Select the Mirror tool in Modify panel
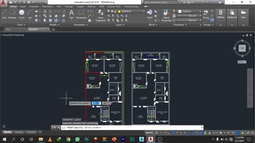Image resolution: width=255 pixels, height=143 pixels. pos(51,16)
